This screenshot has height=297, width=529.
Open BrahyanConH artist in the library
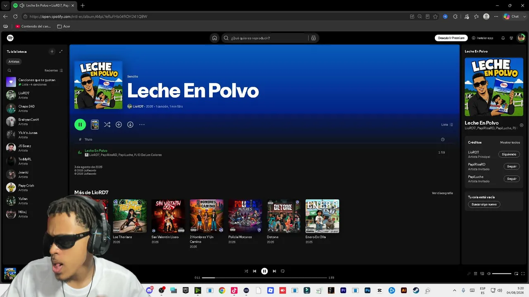coord(35,121)
